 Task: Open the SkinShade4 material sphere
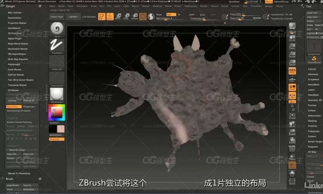[57, 95]
